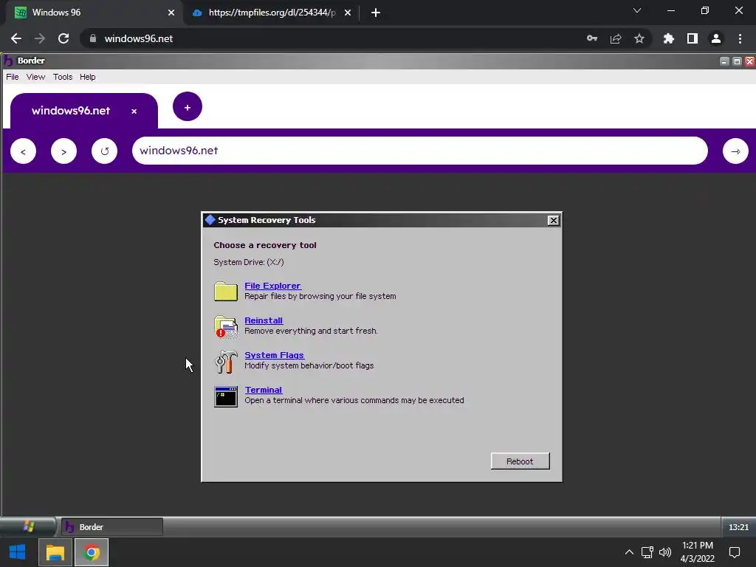Show hidden system tray icons
This screenshot has height=567, width=756.
pyautogui.click(x=629, y=552)
